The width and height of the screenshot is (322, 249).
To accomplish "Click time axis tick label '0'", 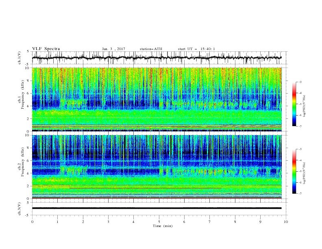I will pos(32,222).
